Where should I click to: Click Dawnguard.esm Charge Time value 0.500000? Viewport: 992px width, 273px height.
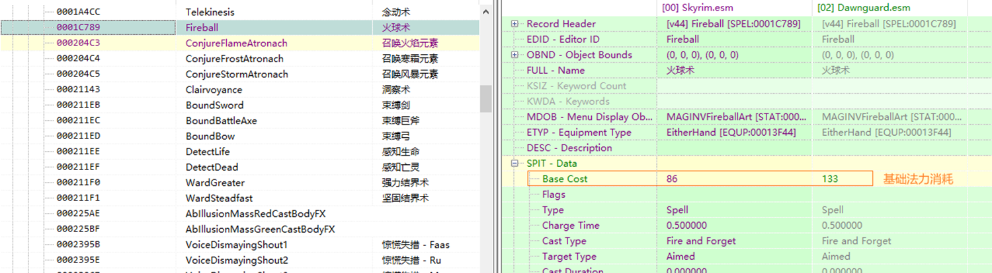pyautogui.click(x=843, y=226)
